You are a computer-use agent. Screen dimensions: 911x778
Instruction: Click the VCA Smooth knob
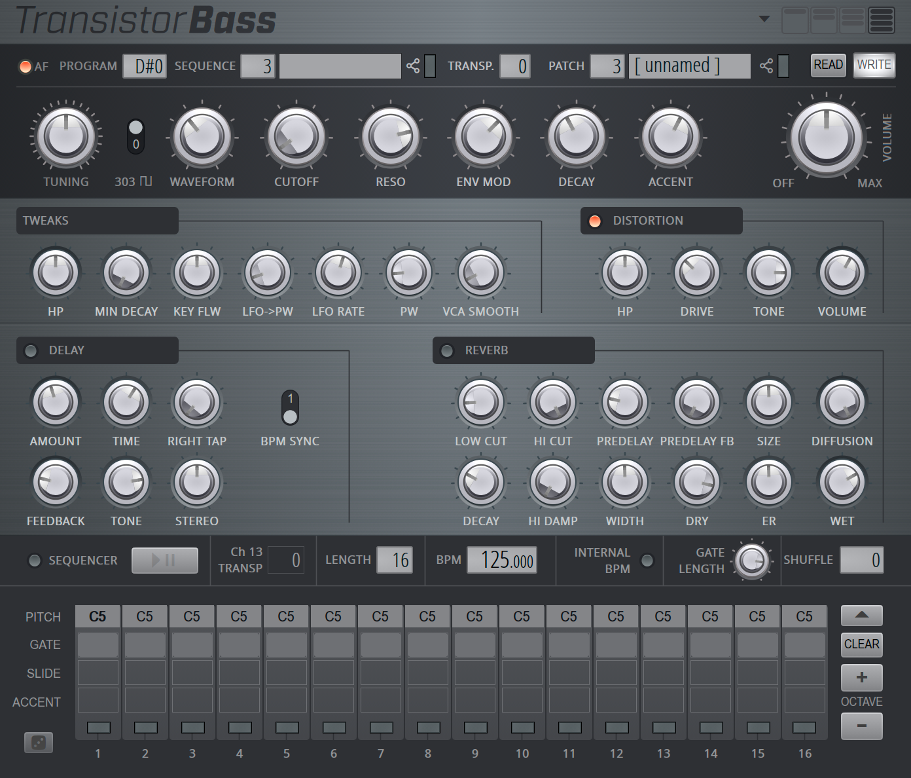pyautogui.click(x=481, y=272)
